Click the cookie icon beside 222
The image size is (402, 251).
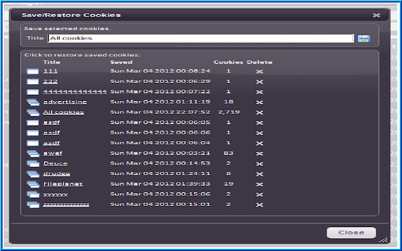point(33,82)
